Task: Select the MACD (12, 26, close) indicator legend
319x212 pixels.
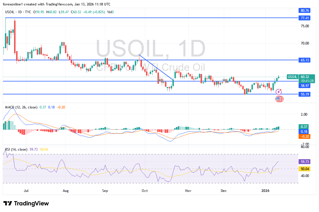Action: pyautogui.click(x=21, y=107)
